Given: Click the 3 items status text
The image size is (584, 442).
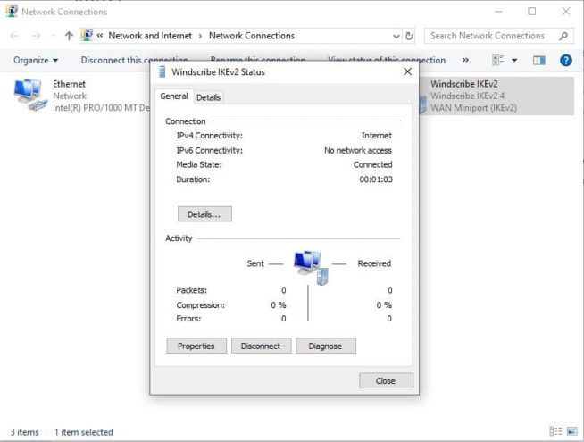Looking at the screenshot, I should [x=25, y=432].
